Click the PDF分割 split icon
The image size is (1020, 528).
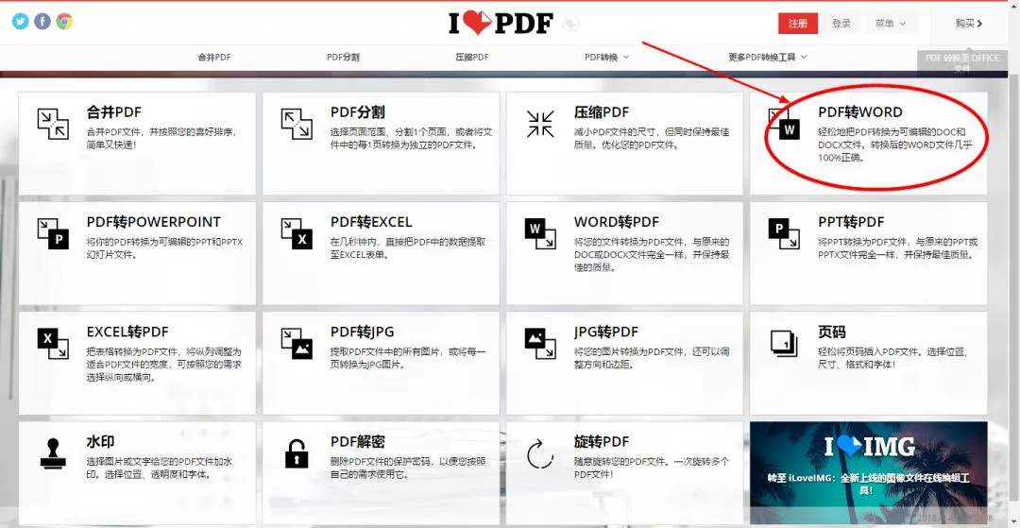point(297,124)
